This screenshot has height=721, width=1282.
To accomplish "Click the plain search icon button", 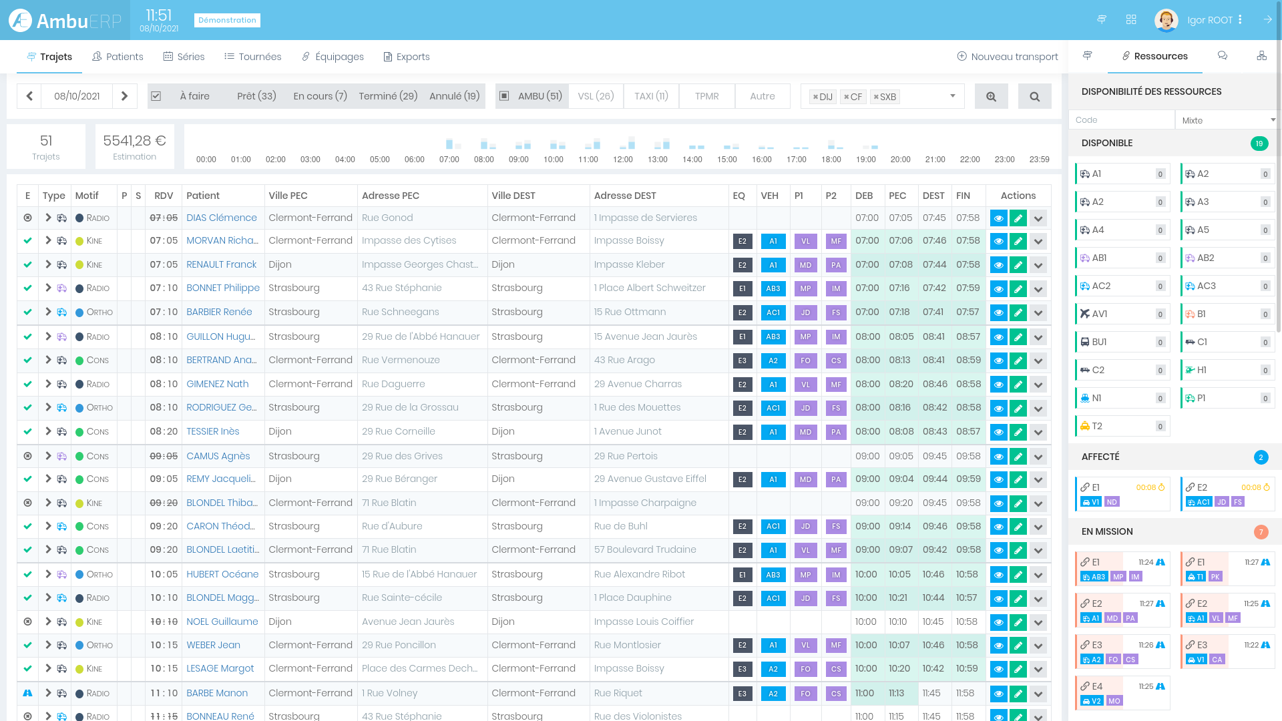I will point(1034,96).
